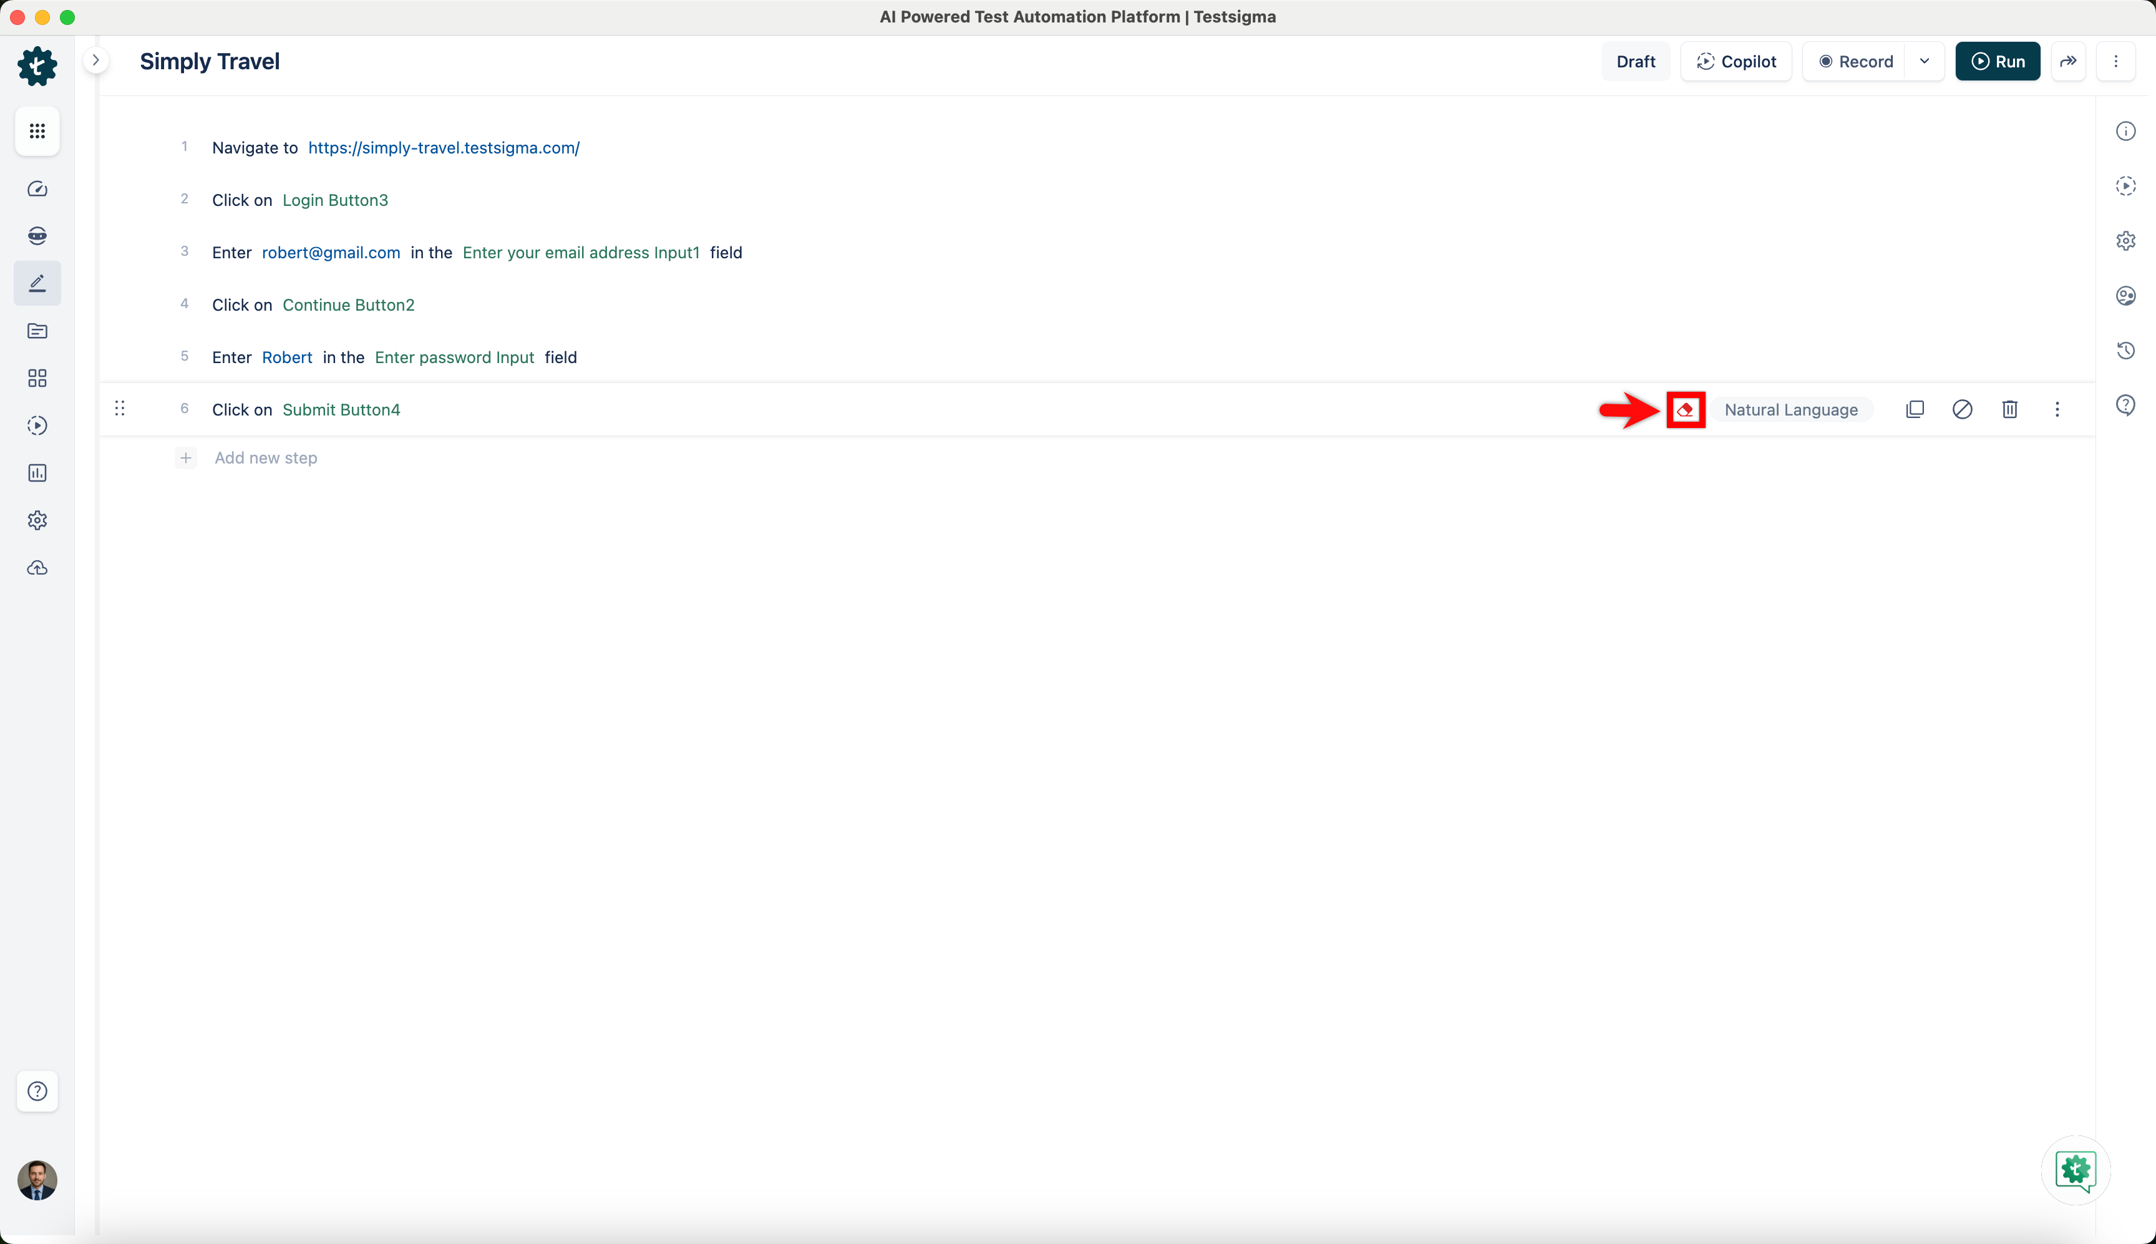Open run history clock icon on right
Viewport: 2156px width, 1244px height.
click(x=2125, y=350)
